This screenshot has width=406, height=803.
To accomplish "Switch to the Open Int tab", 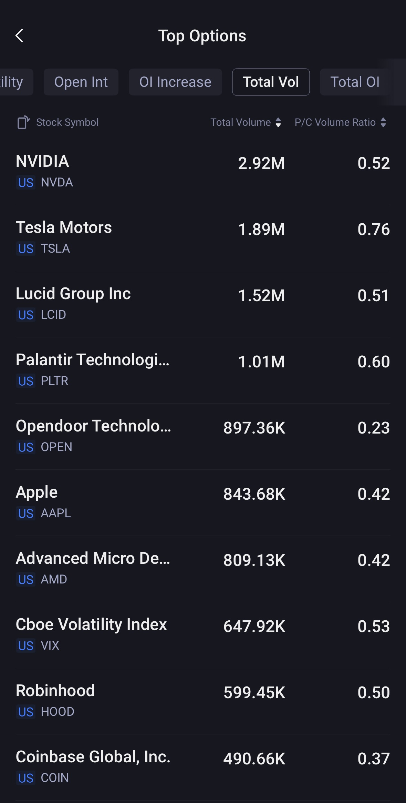I will [81, 82].
